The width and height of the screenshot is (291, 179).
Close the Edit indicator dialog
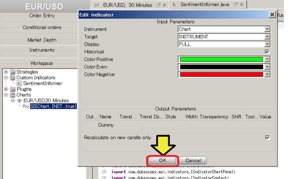click(x=272, y=15)
